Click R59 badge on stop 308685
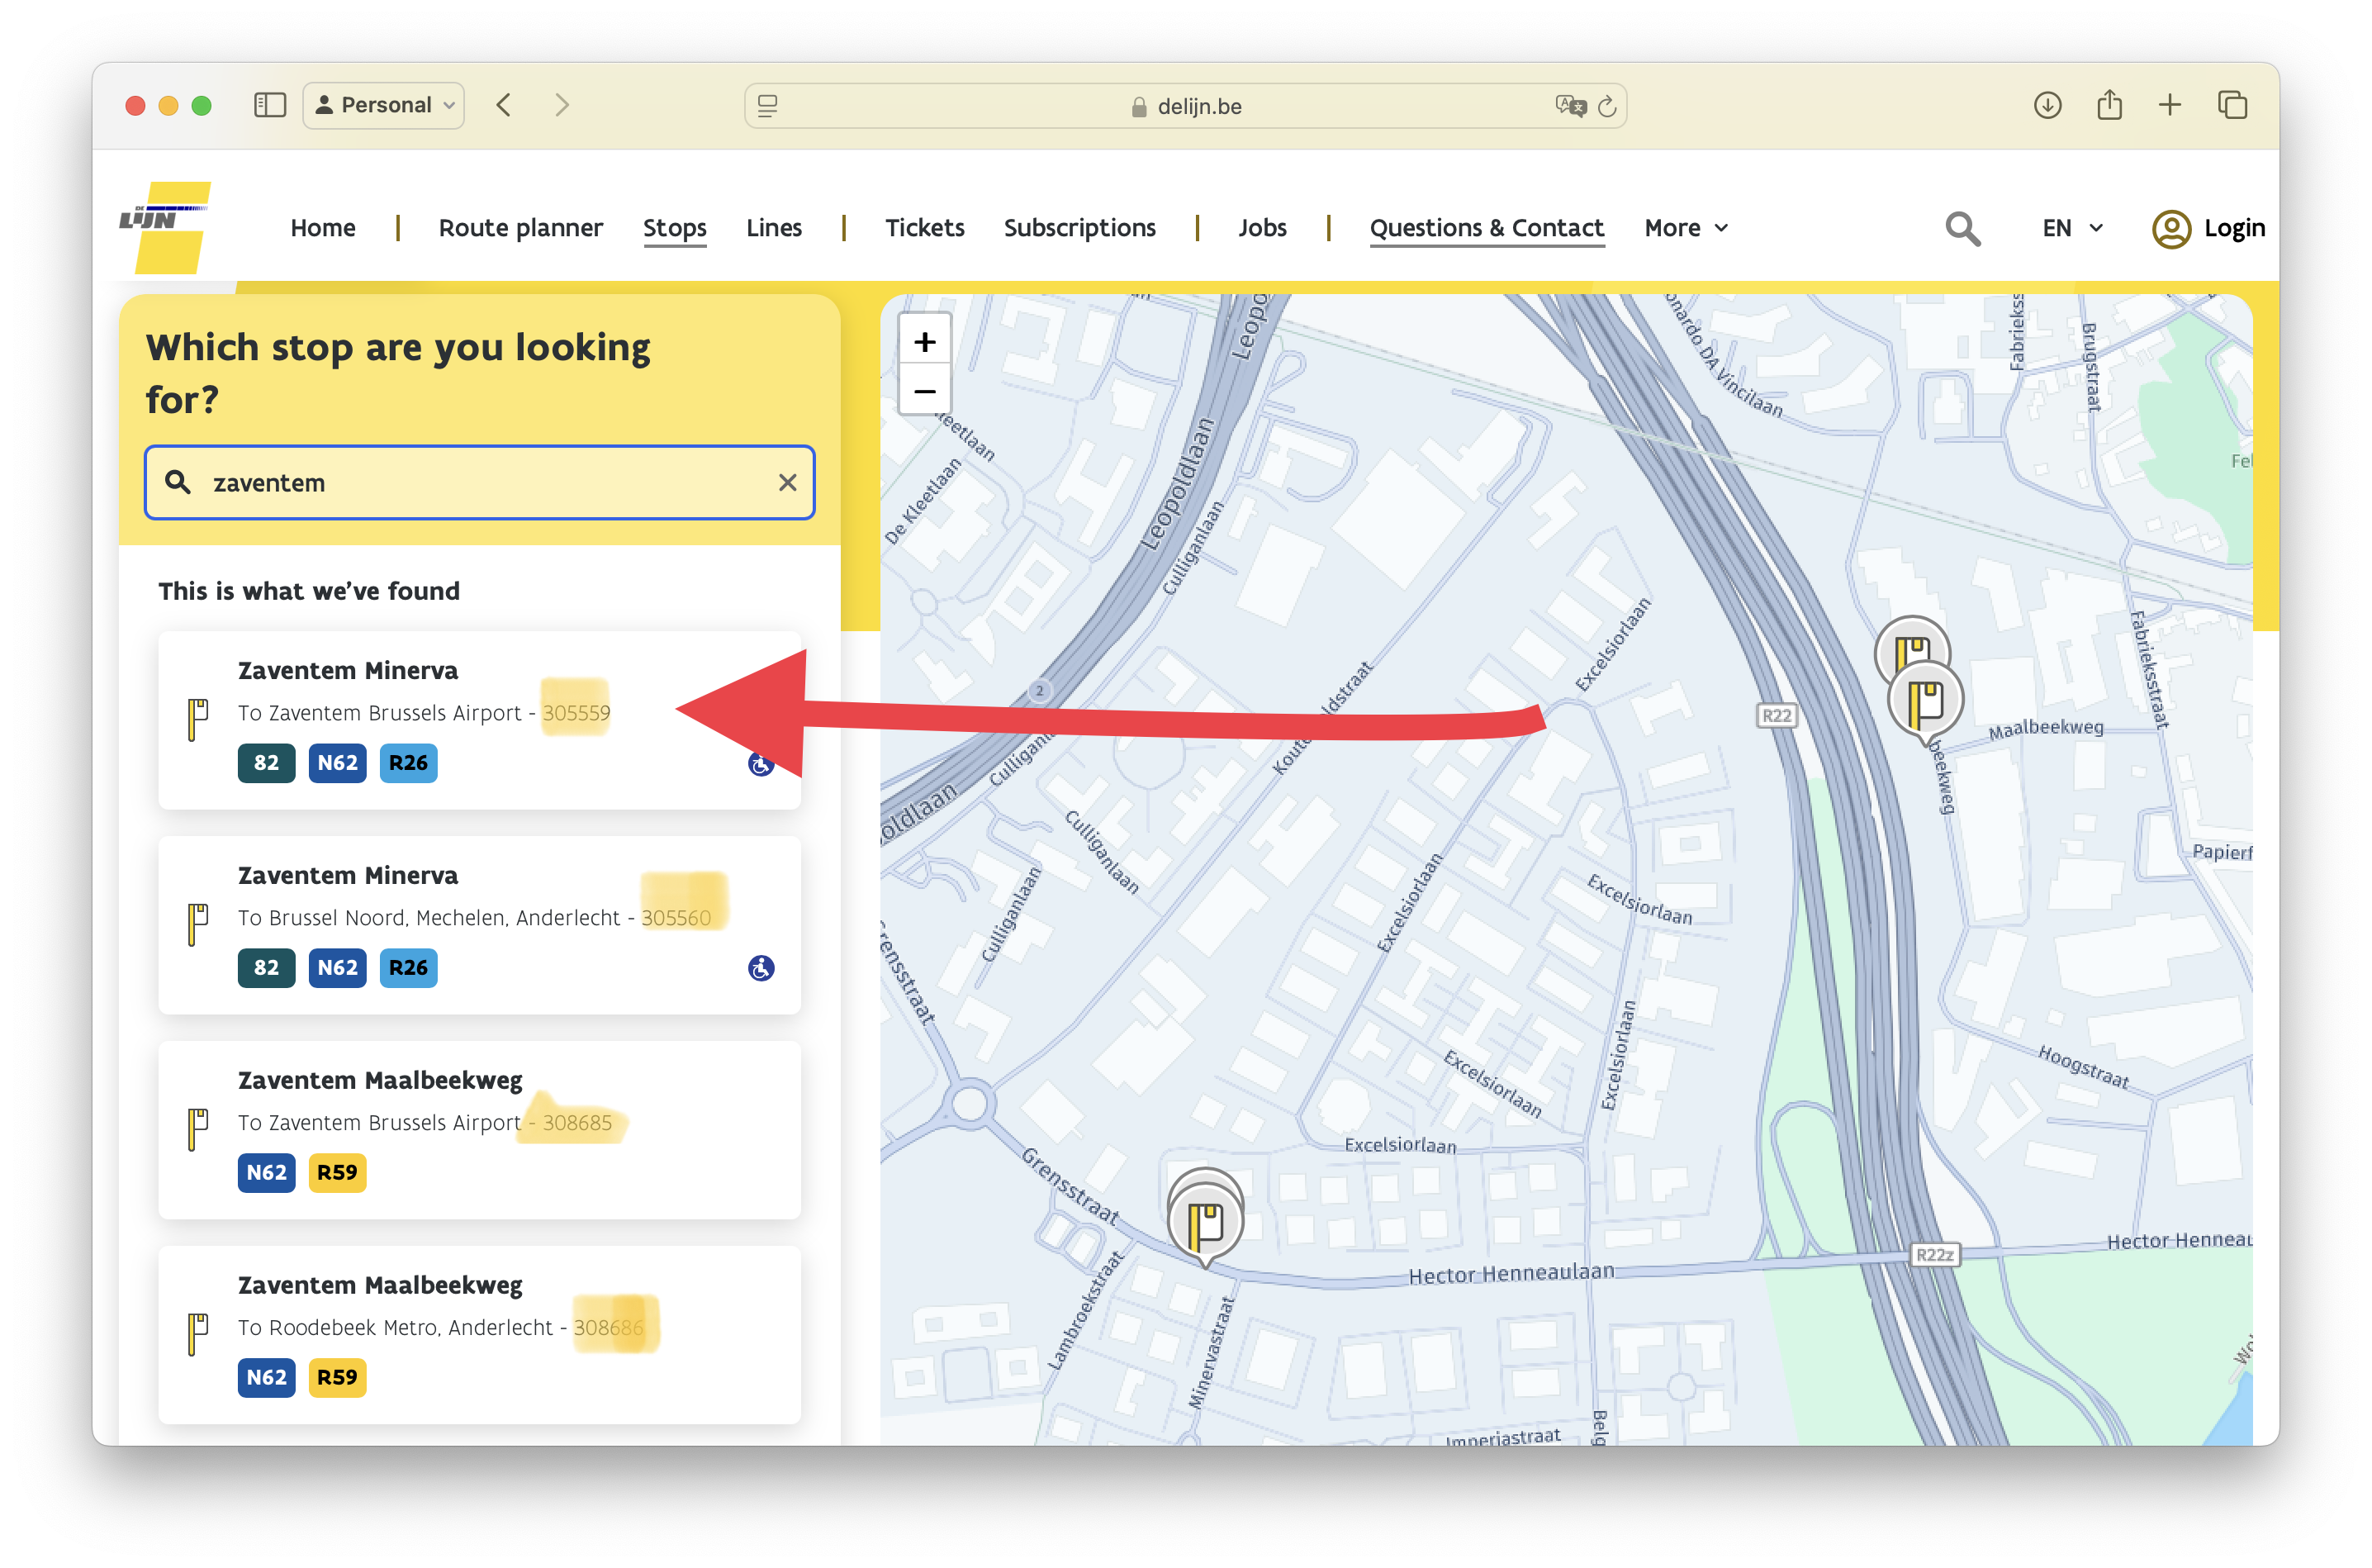Viewport: 2372px width, 1568px height. [337, 1173]
